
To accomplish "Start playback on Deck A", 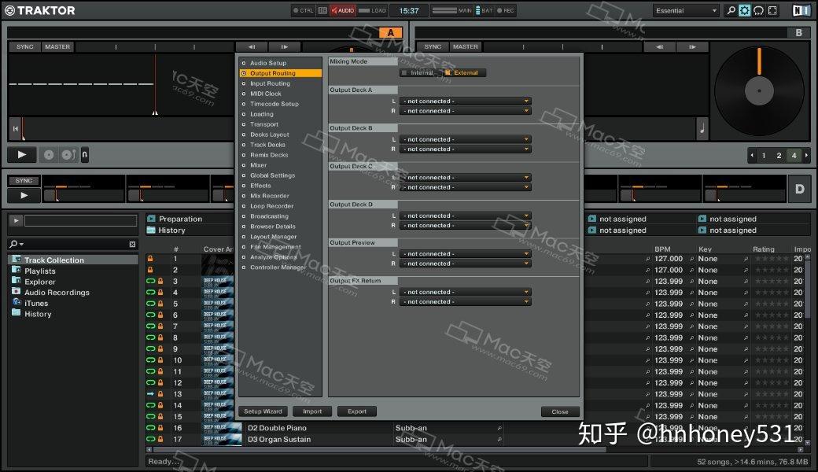I will pos(21,154).
